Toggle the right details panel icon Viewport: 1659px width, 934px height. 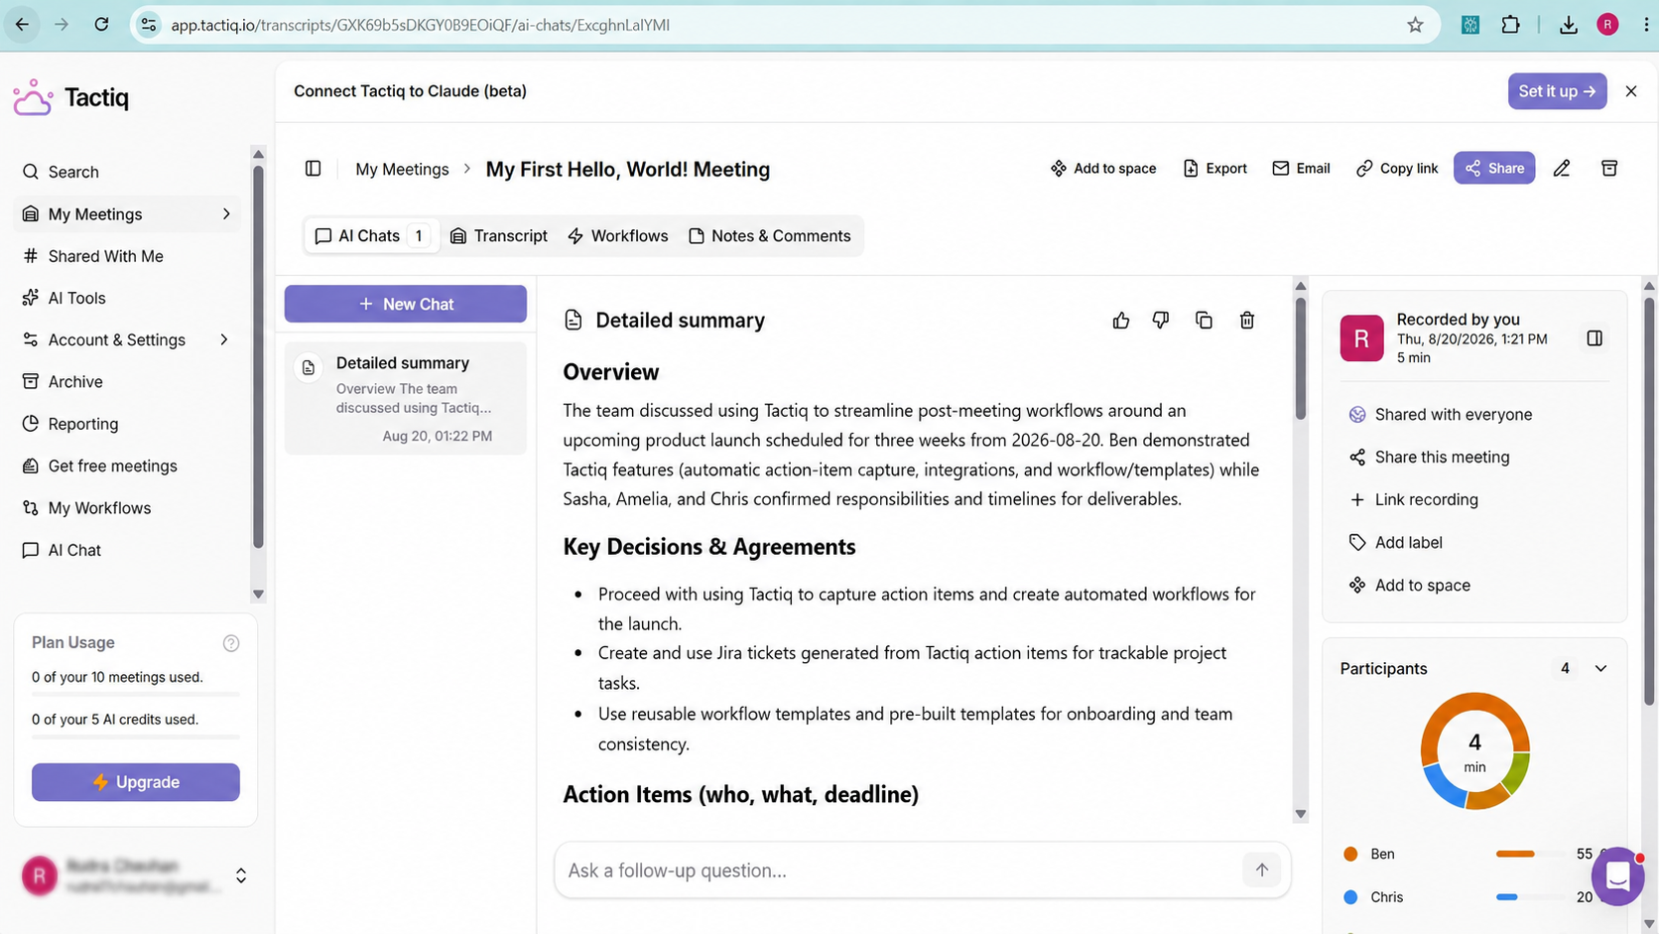[x=1595, y=338]
